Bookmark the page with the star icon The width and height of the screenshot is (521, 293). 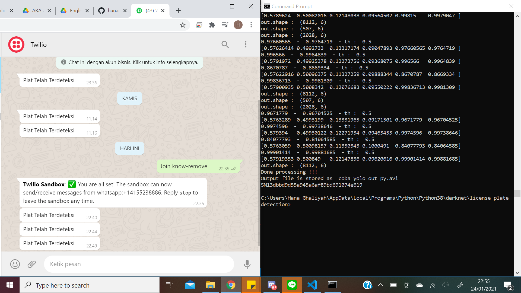[x=183, y=25]
